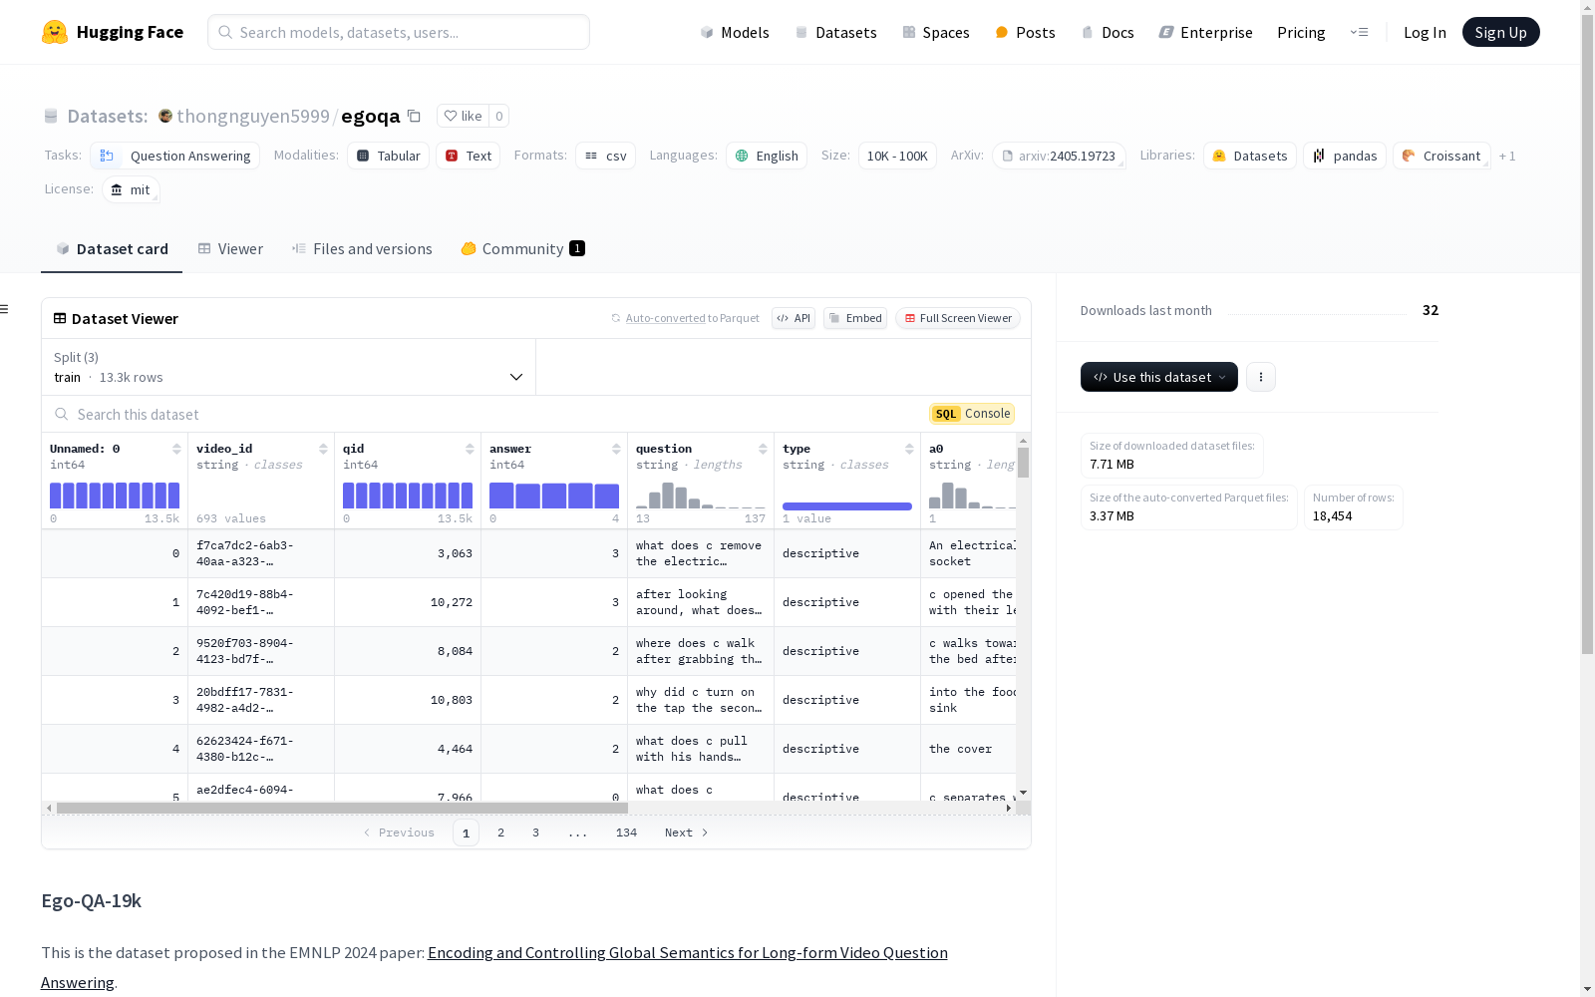Open the Files and versions tab
Screen dimensions: 1595x997
[362, 249]
